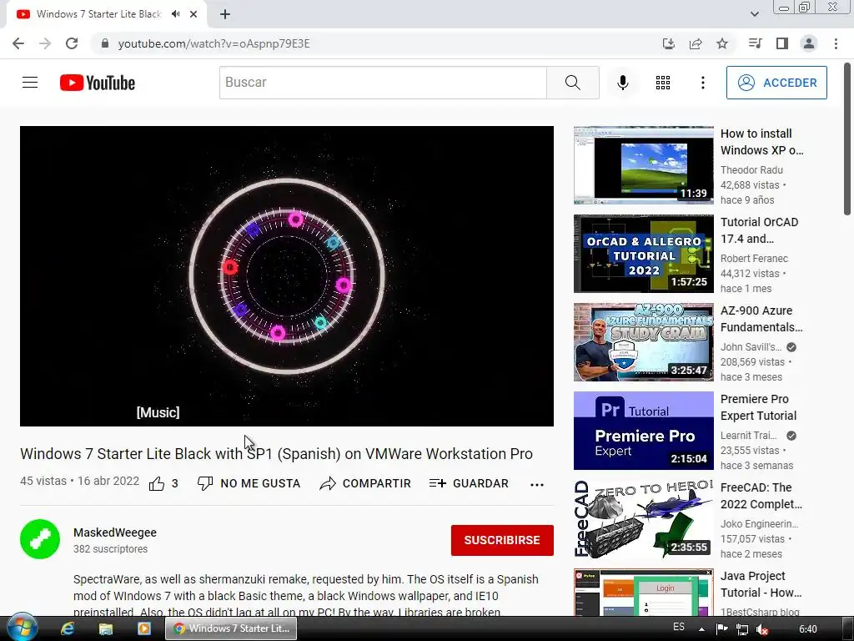Open 'Premiere Pro Expert Tutorial' title link
The height and width of the screenshot is (641, 854).
tap(758, 407)
